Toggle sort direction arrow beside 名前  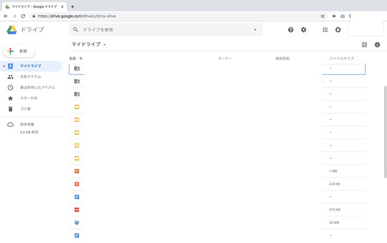(x=81, y=59)
